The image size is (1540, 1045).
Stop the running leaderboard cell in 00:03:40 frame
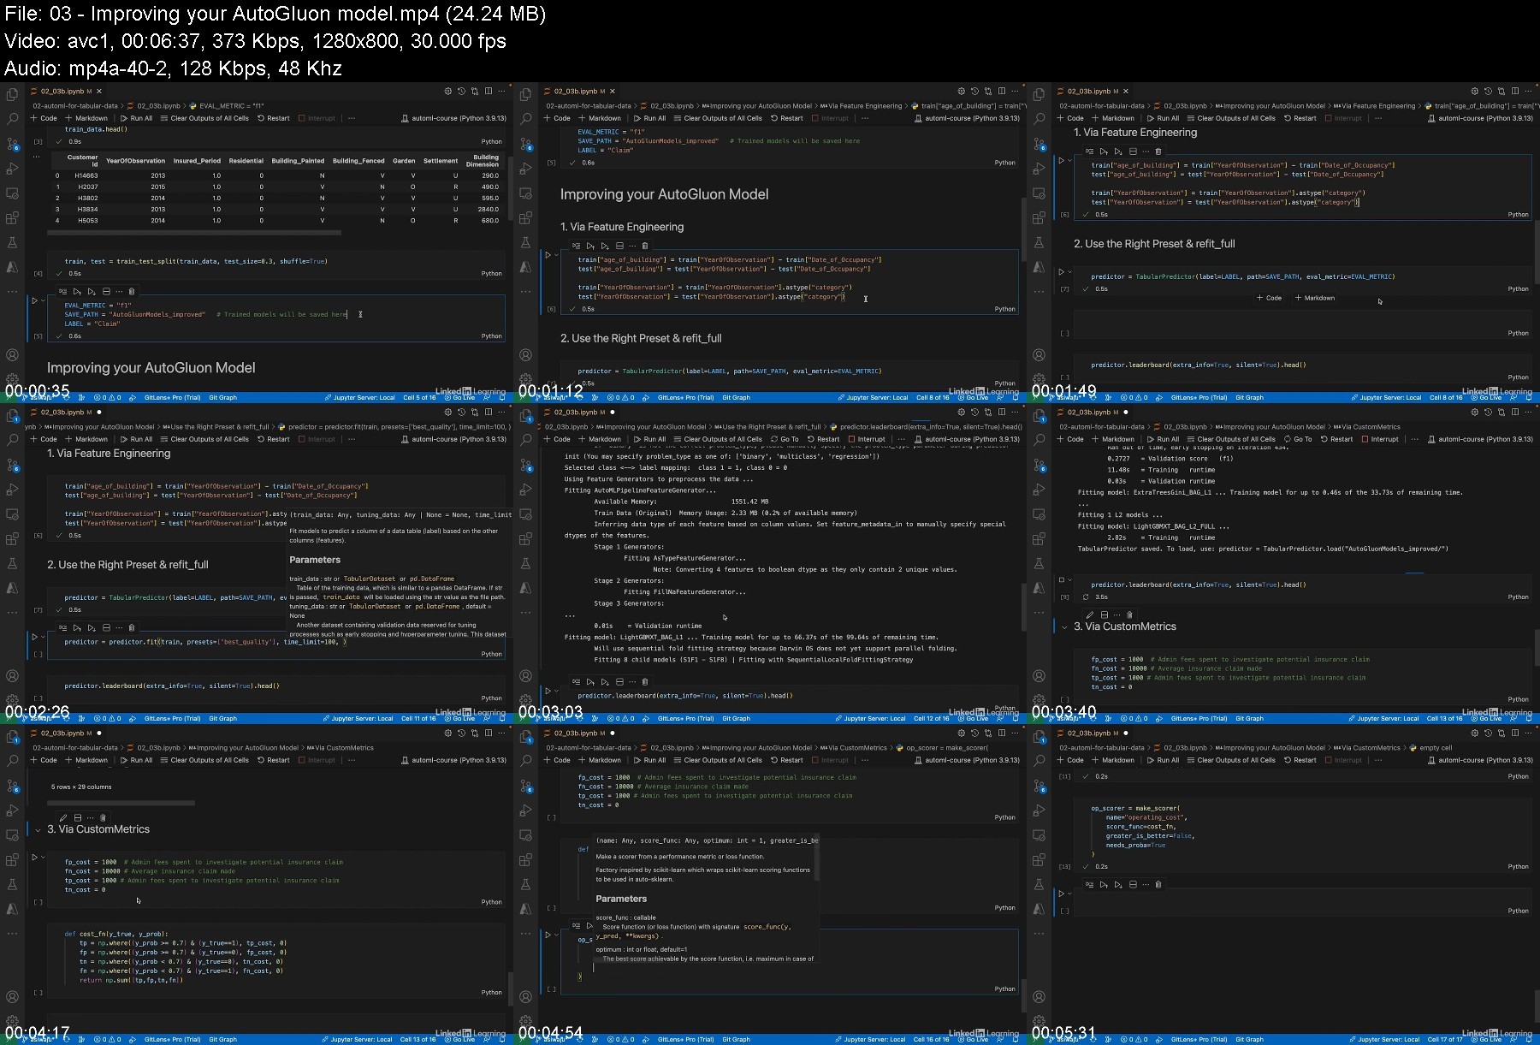click(x=1062, y=579)
